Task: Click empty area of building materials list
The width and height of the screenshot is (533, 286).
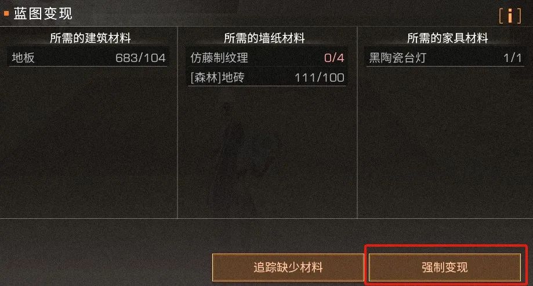Action: (x=88, y=142)
